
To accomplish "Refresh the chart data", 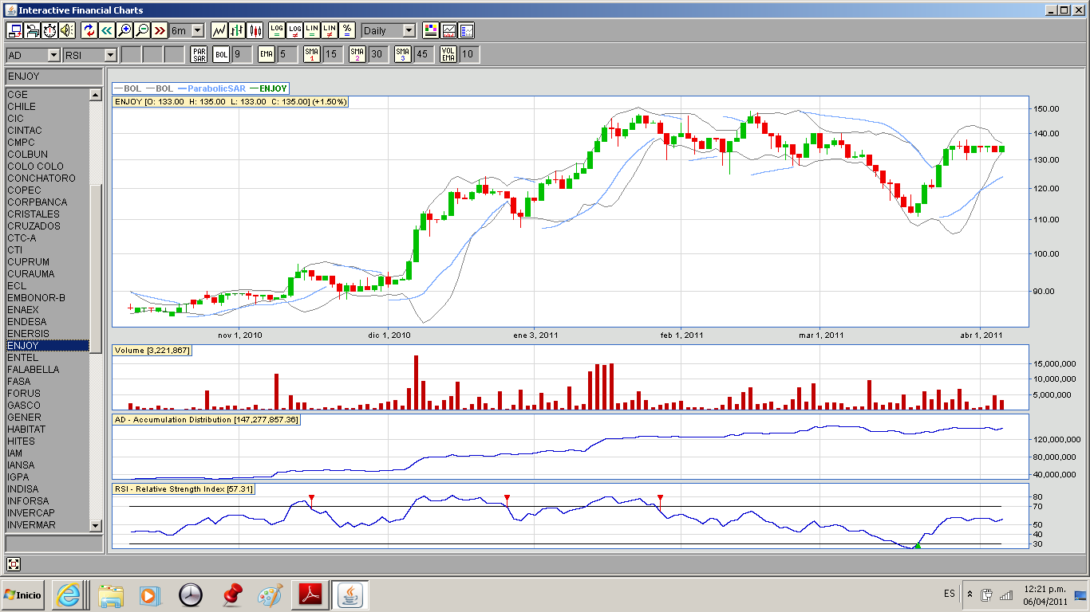I will click(x=89, y=30).
